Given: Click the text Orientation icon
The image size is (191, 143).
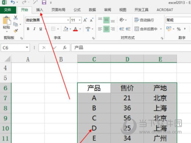Looking at the screenshot, I should [122, 20].
